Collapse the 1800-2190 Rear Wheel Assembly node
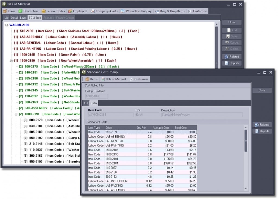278x199 pixels. point(11,61)
